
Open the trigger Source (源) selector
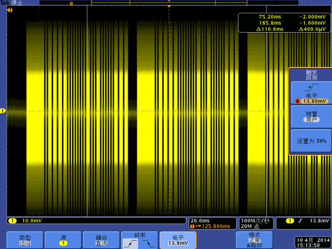point(63,240)
